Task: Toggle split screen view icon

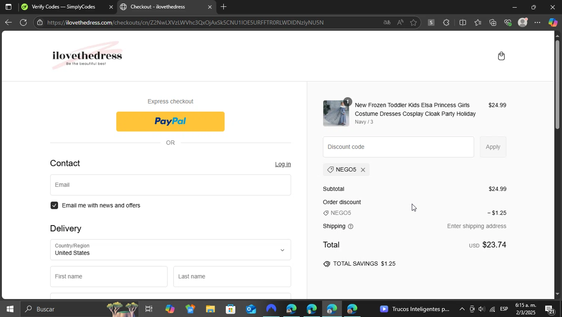Action: 463,22
